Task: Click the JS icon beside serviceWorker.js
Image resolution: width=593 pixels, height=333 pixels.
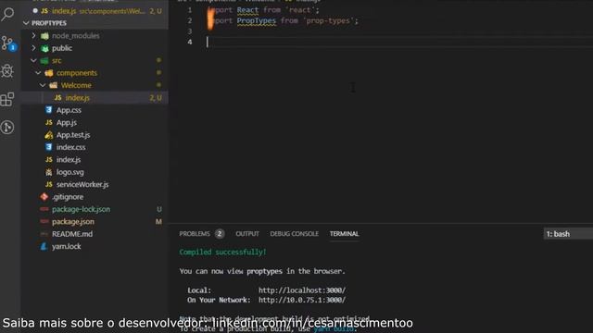Action: pos(49,185)
